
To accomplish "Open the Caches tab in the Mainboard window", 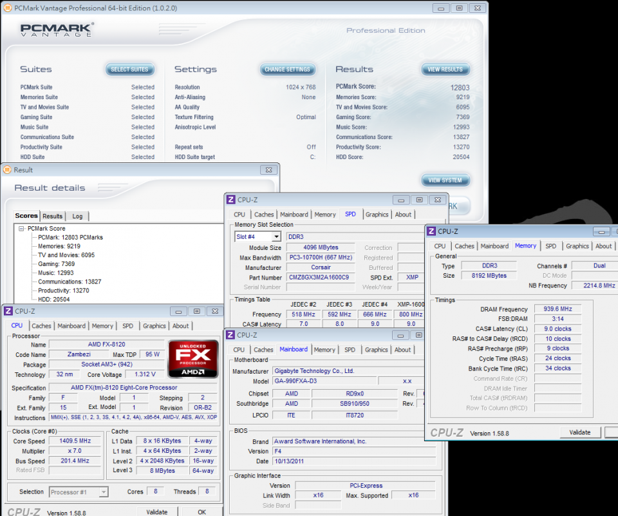I will pos(264,349).
